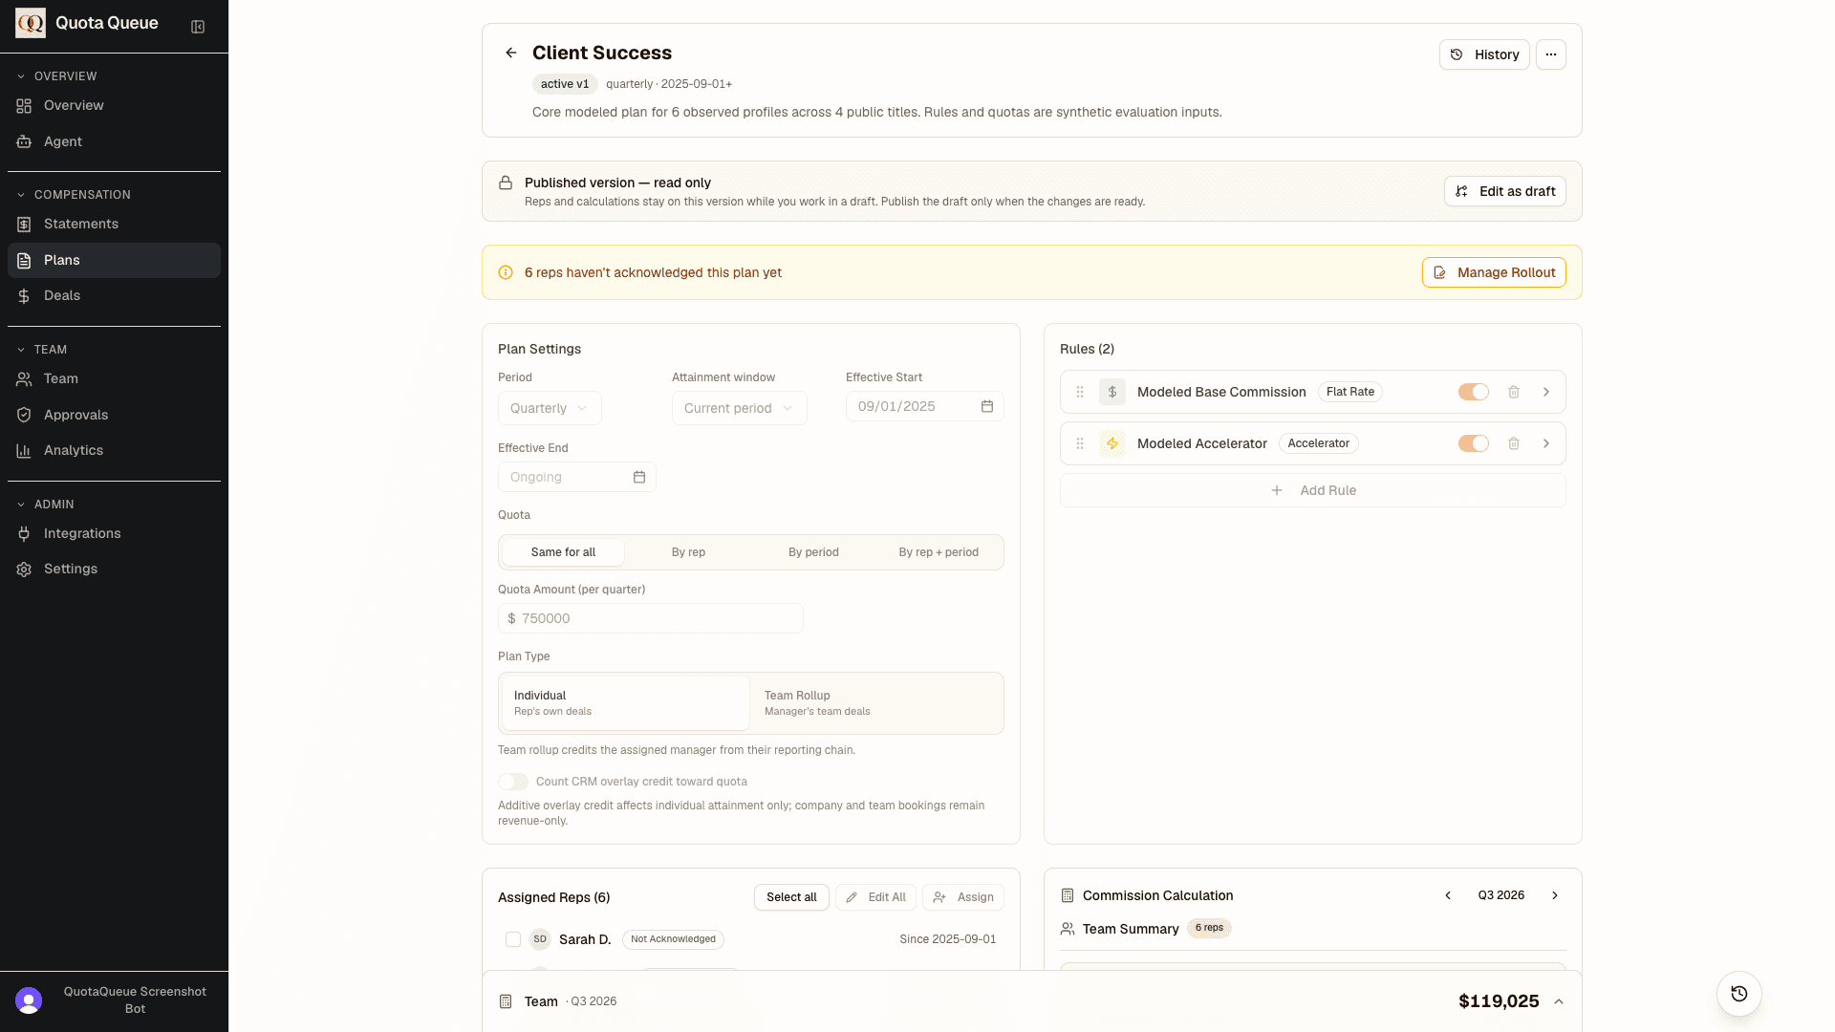Disable the Modeled Accelerator rule toggle

1474,443
